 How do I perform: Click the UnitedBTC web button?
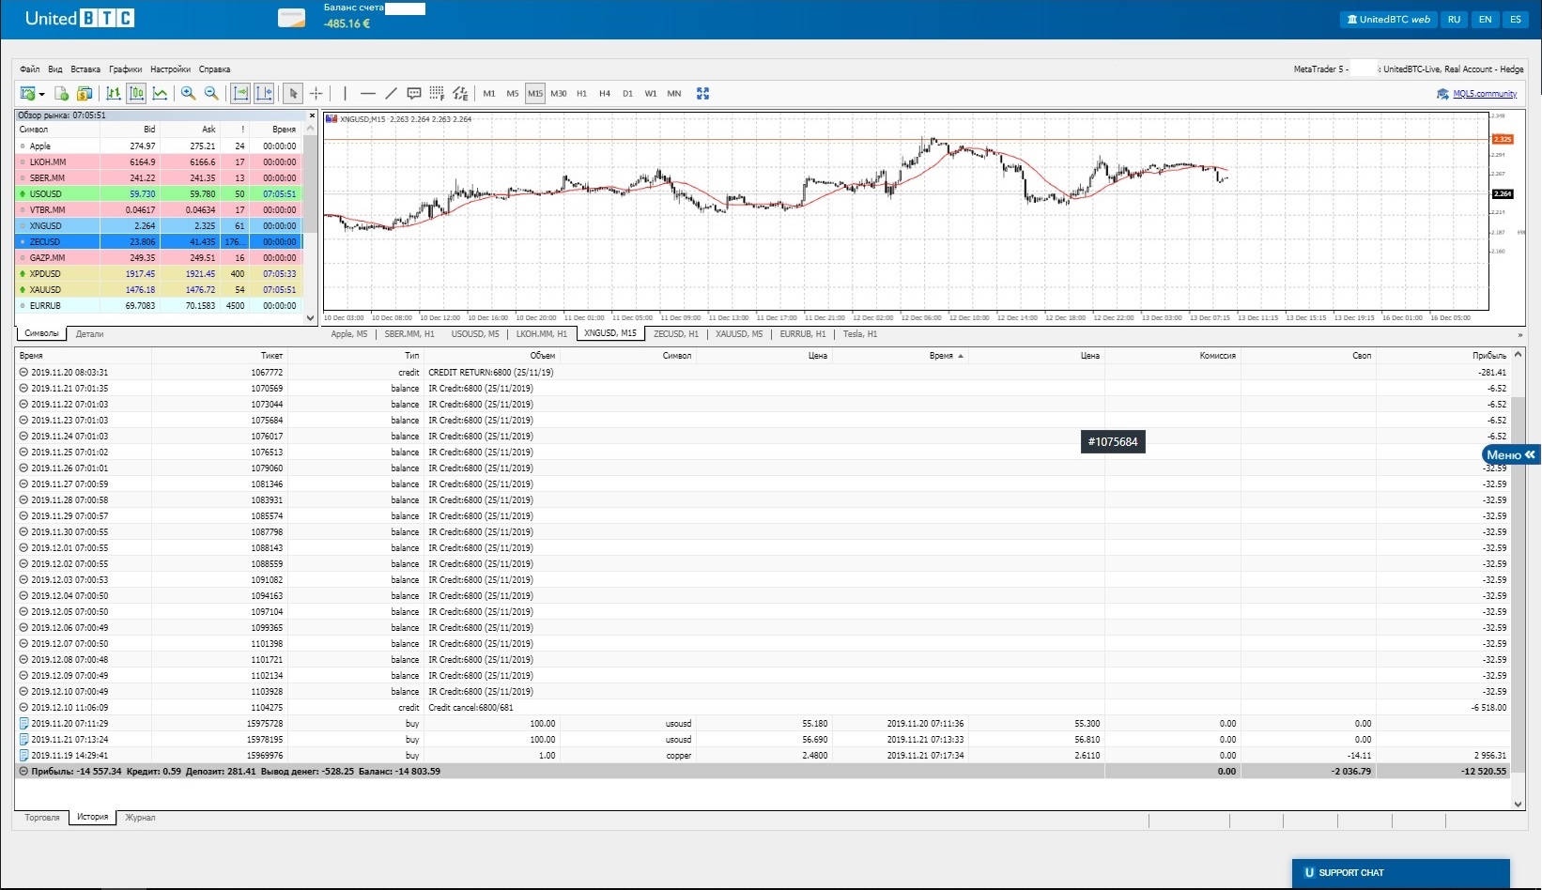[1388, 19]
